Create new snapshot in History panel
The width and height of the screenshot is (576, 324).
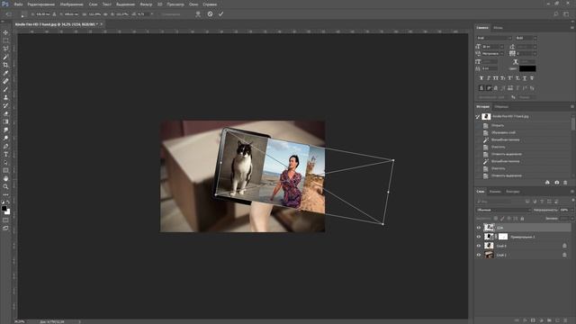(x=556, y=183)
